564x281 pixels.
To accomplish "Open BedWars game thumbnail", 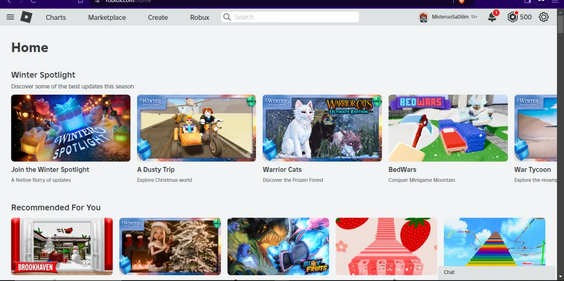I will pyautogui.click(x=448, y=128).
